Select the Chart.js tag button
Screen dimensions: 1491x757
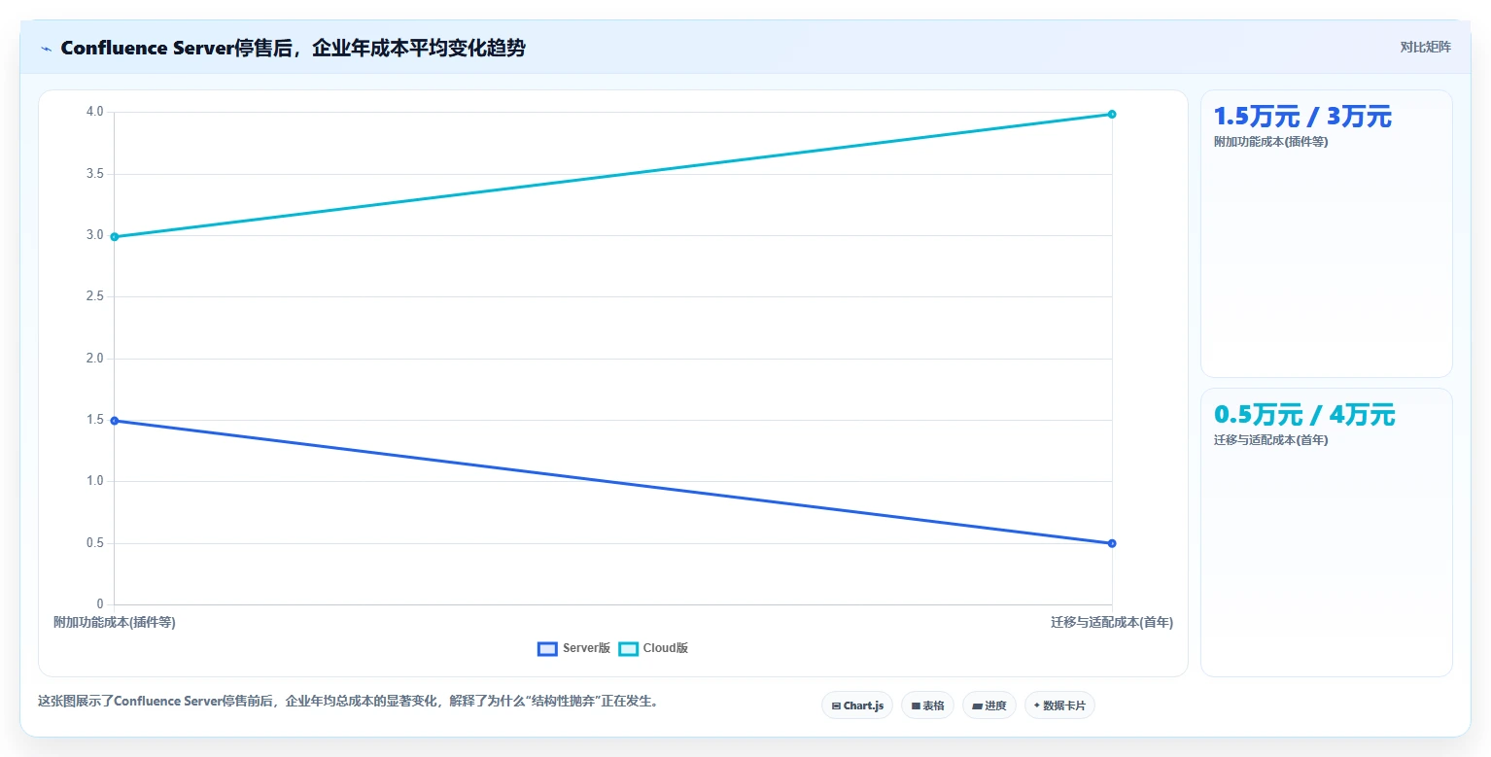pyautogui.click(x=857, y=705)
